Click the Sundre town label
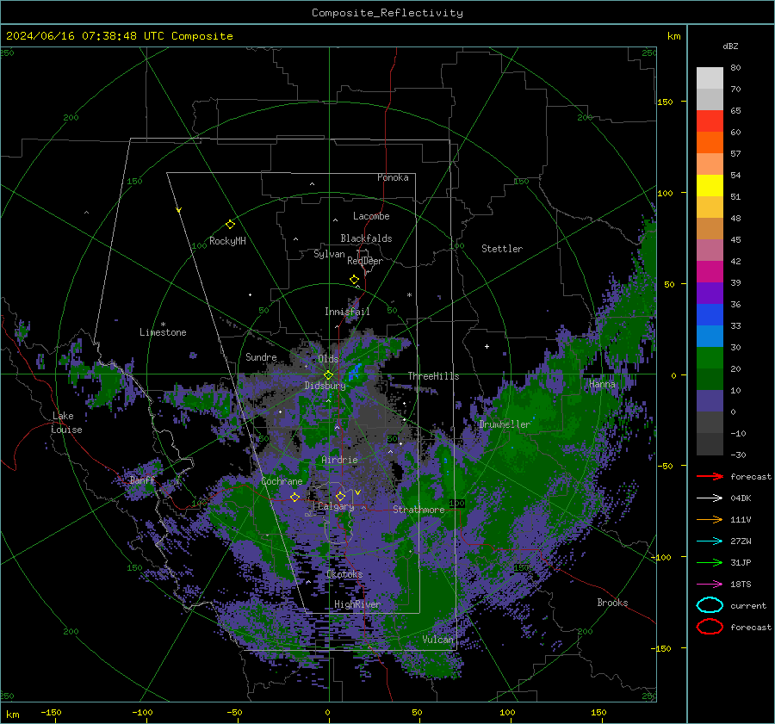The width and height of the screenshot is (775, 724). [x=261, y=356]
